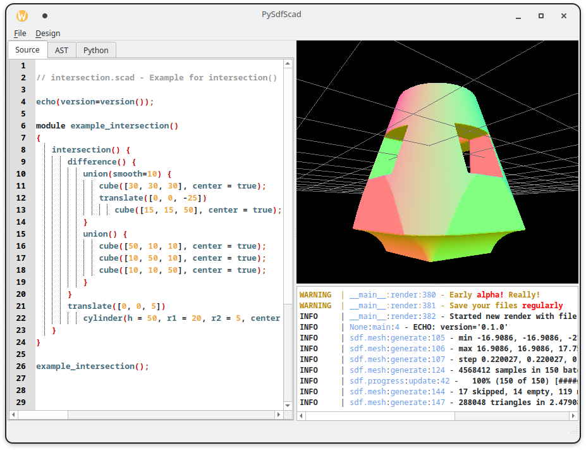Click the log panel's horizontal scrollbar handle
Screen dimensions: 586x450
[x=379, y=416]
